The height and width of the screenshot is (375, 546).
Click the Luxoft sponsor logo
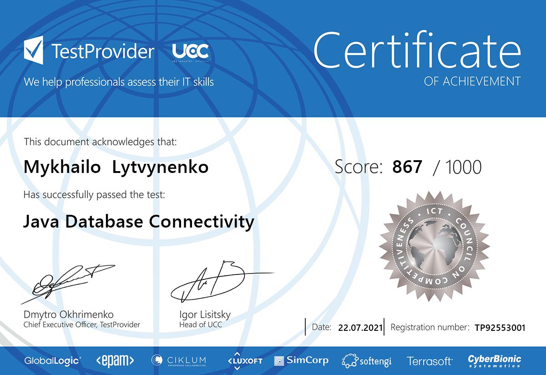245,361
